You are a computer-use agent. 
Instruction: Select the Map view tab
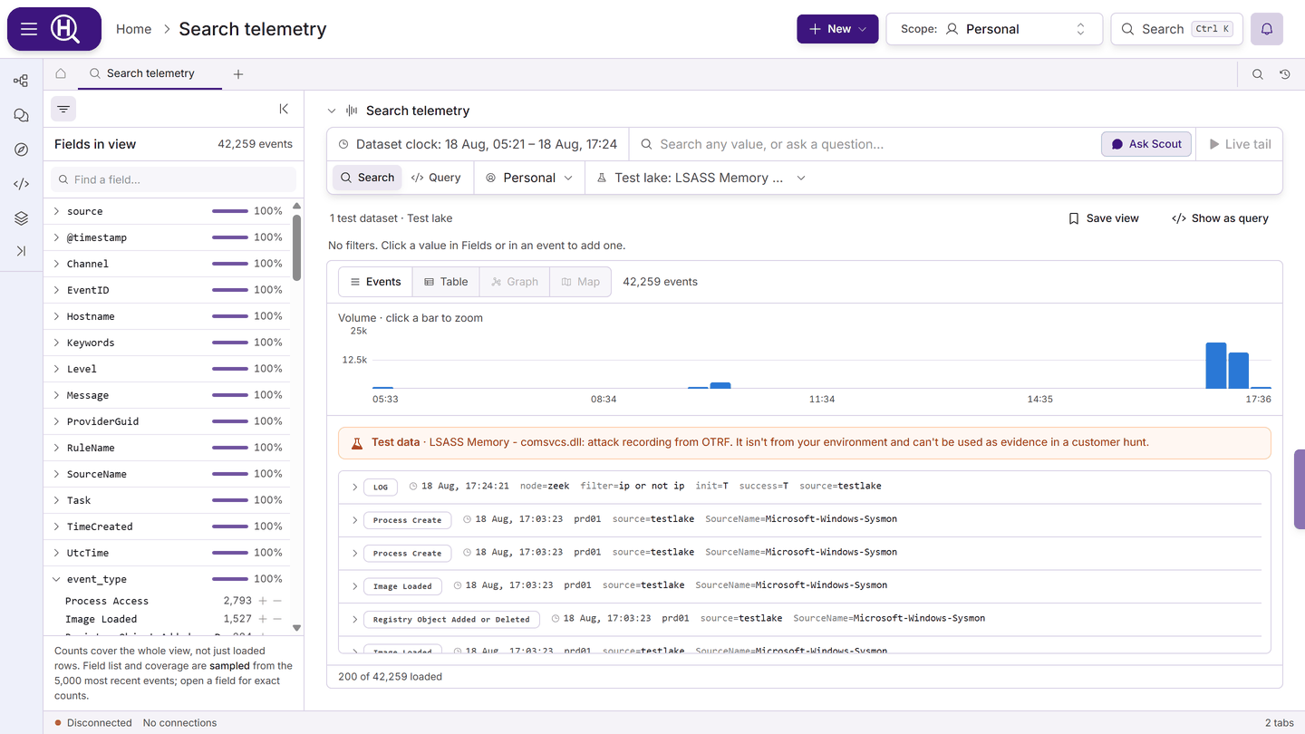[580, 282]
